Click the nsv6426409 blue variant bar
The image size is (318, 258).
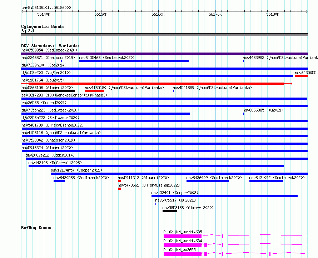[x=208, y=181]
